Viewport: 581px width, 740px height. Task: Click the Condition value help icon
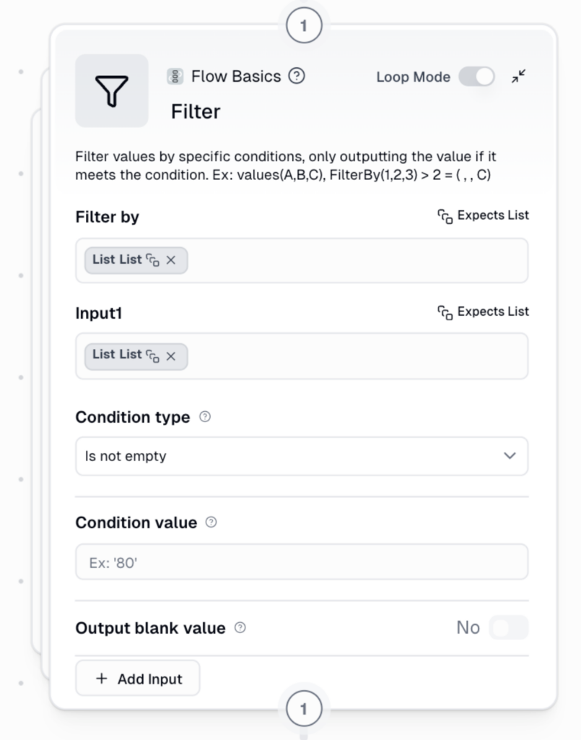click(211, 522)
